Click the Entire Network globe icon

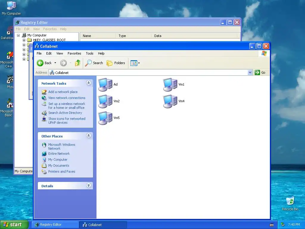click(44, 154)
